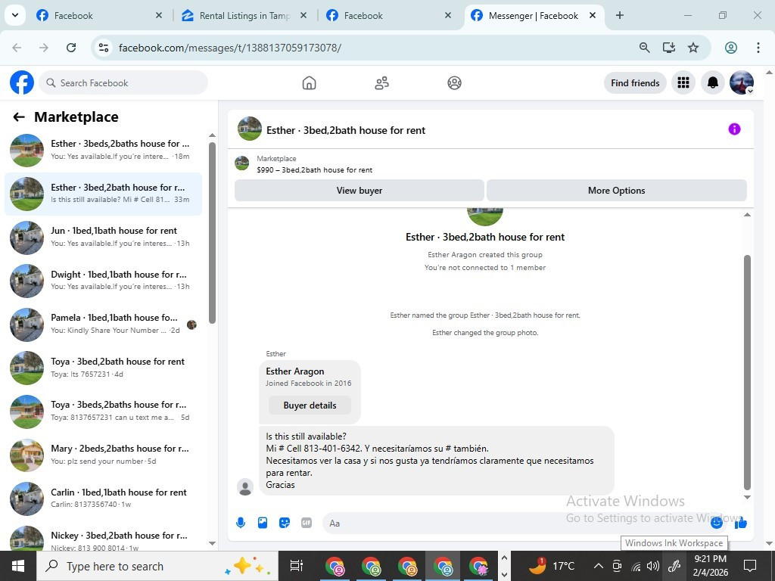Open Dwight 1bed,1bath house conversation
The width and height of the screenshot is (775, 581).
point(103,281)
